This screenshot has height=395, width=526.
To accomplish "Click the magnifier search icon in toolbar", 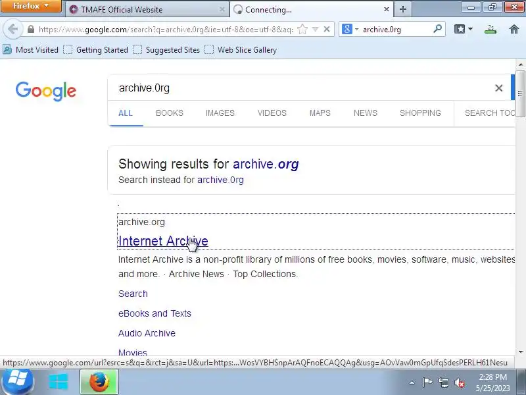I will click(437, 29).
